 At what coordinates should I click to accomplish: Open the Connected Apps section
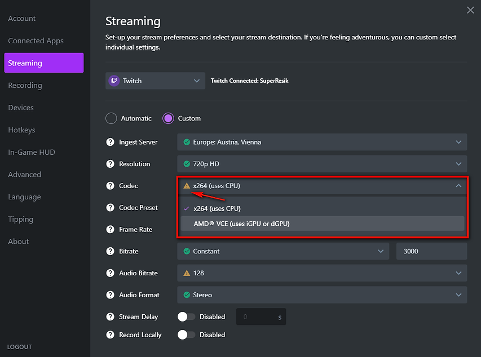36,41
